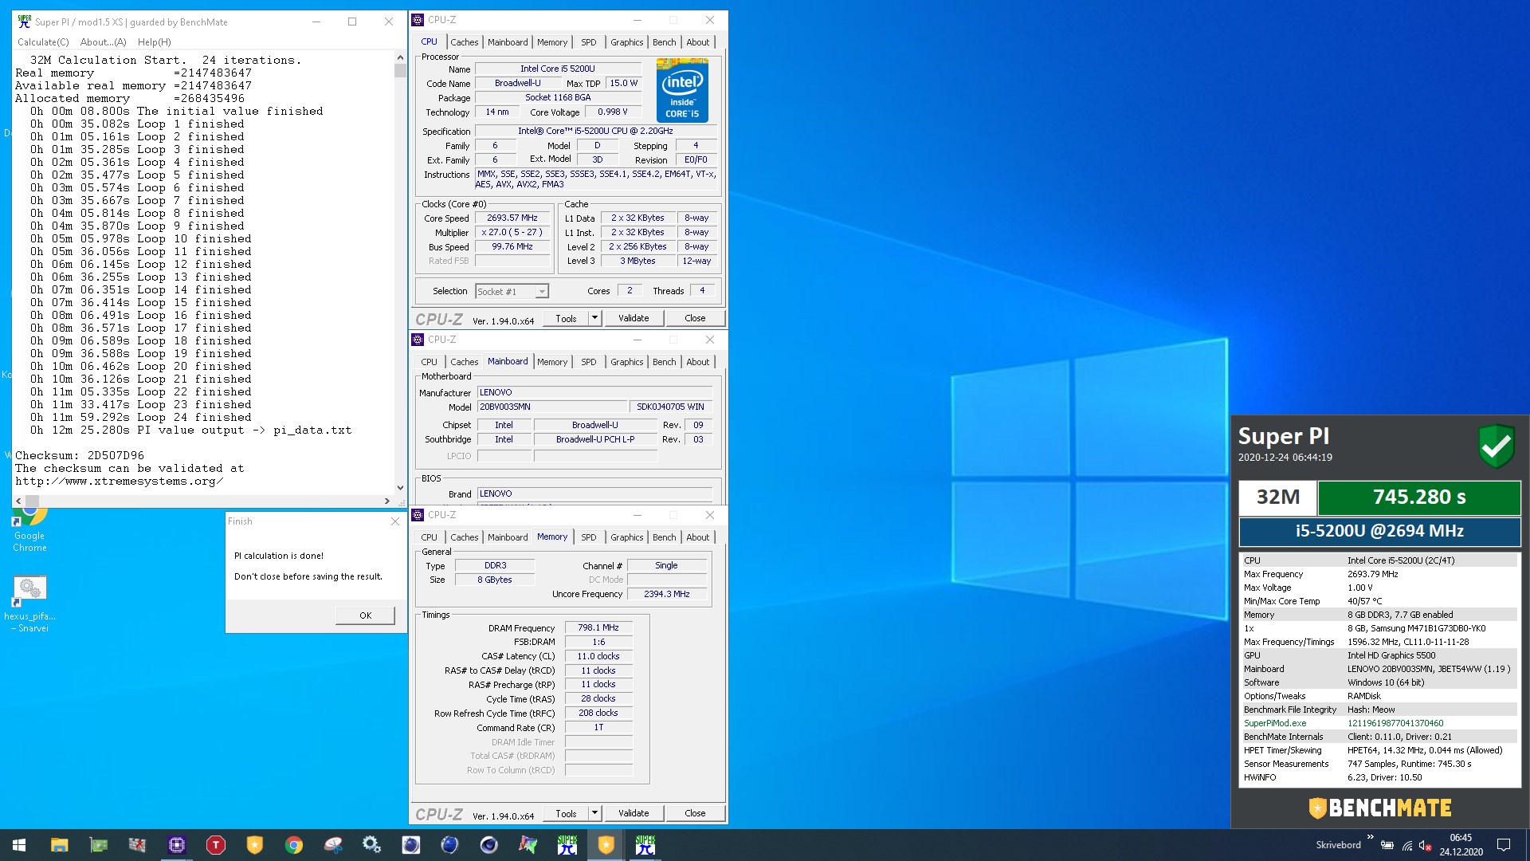
Task: Open Graphics tab in top CPU-Z window
Action: (626, 42)
